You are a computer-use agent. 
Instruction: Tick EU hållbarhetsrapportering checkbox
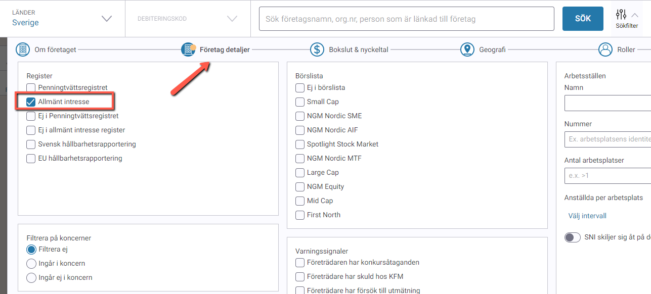(31, 159)
